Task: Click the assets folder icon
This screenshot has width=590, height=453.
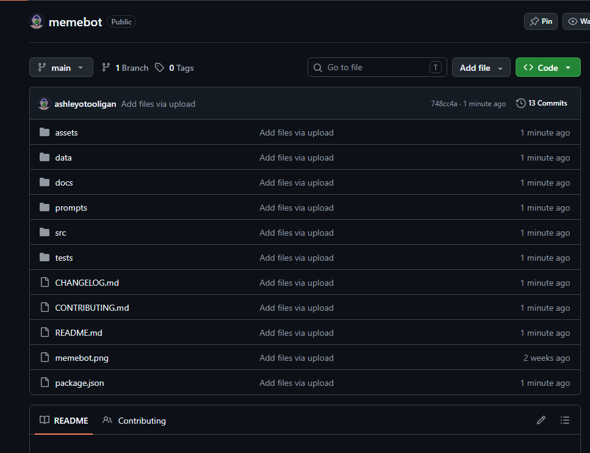Action: click(45, 132)
